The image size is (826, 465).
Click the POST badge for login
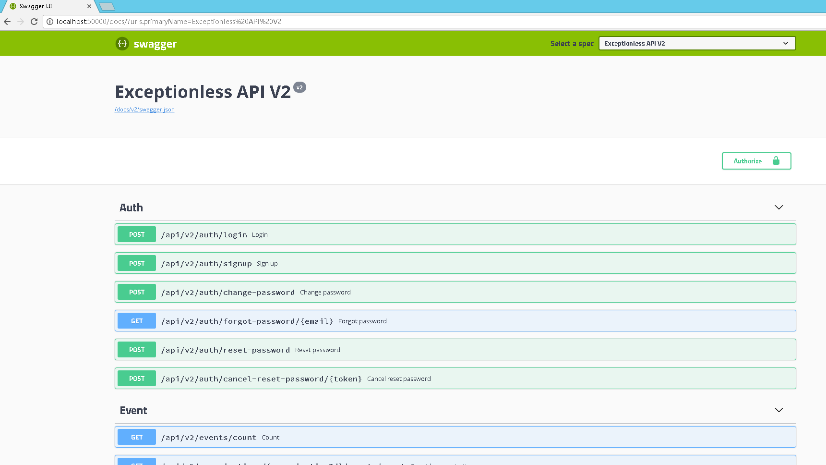(x=137, y=234)
